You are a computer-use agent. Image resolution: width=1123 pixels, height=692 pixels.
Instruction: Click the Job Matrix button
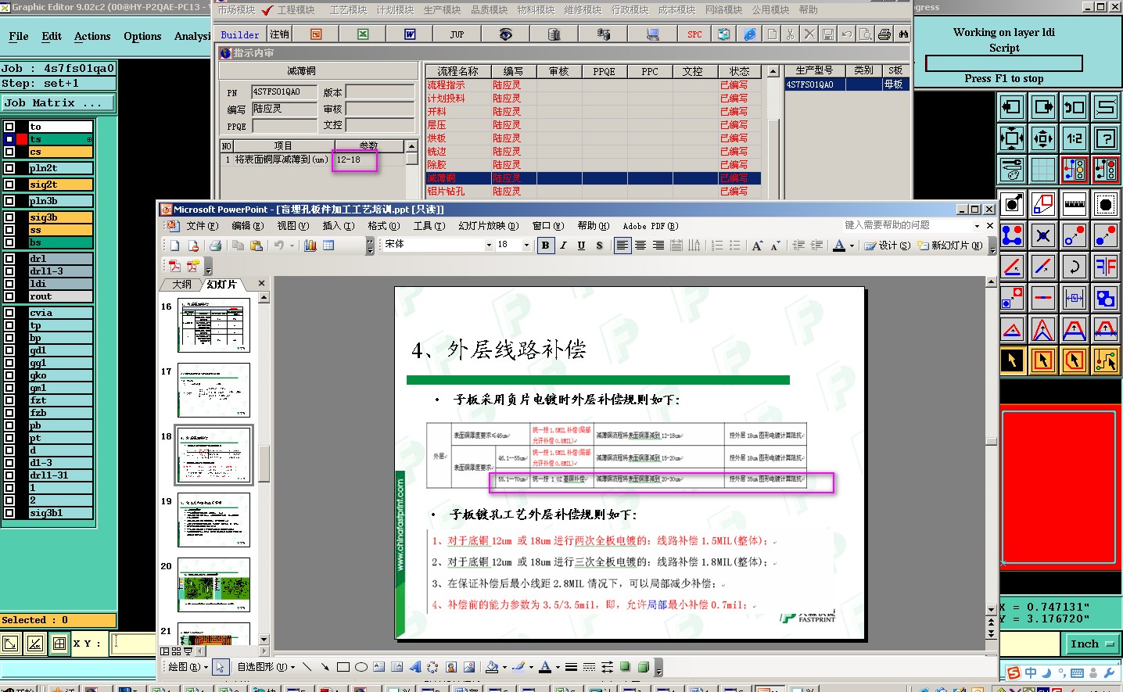tap(57, 102)
